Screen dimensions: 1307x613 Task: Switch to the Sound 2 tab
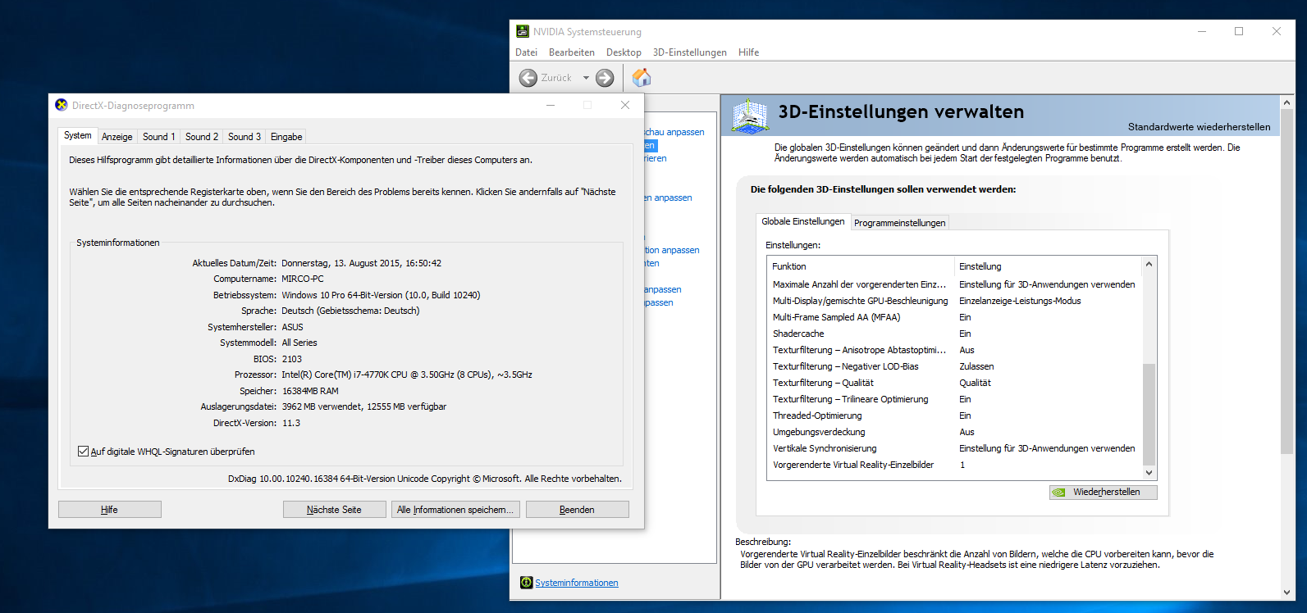(x=201, y=137)
